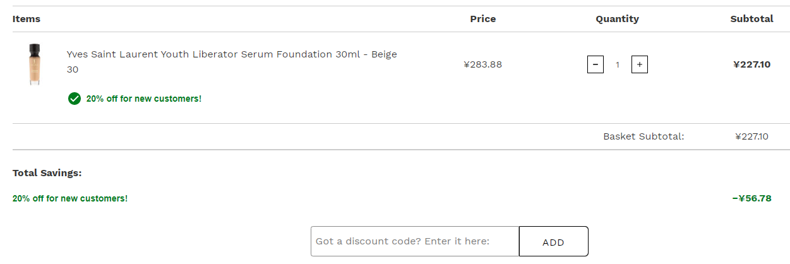790x264 pixels.
Task: Click the Total Savings heading
Action: (x=47, y=173)
